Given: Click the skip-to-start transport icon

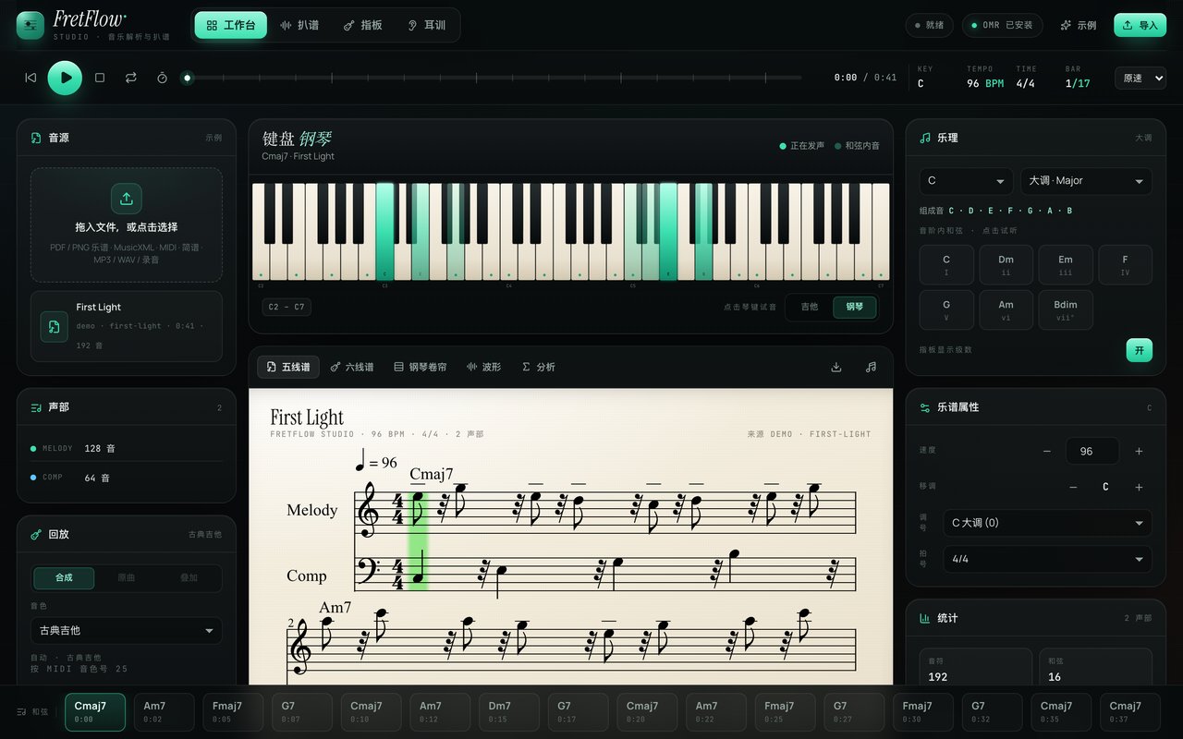Looking at the screenshot, I should click(30, 78).
